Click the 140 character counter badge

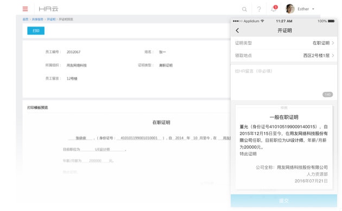327,94
